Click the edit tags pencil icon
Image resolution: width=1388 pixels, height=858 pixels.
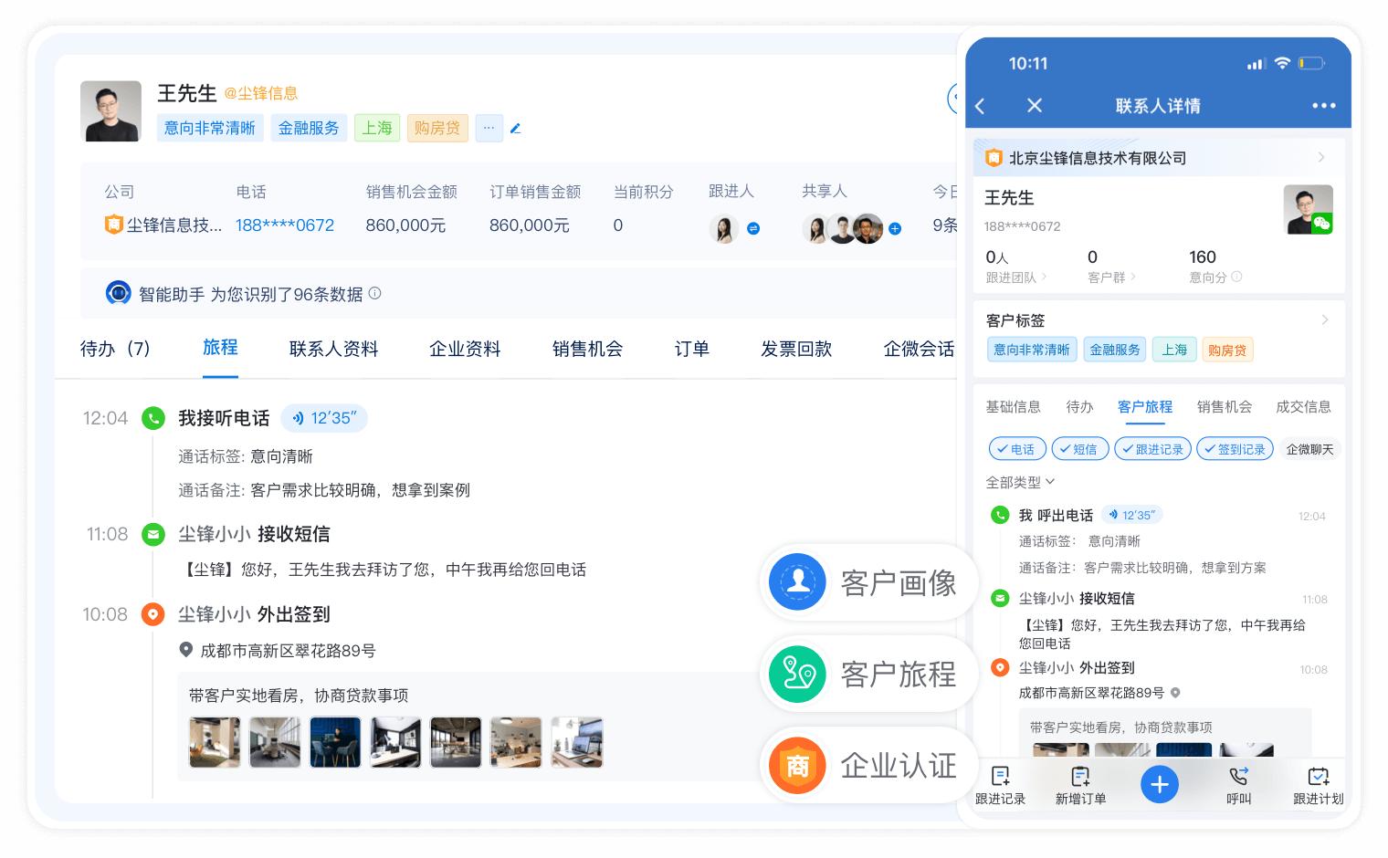(x=515, y=129)
